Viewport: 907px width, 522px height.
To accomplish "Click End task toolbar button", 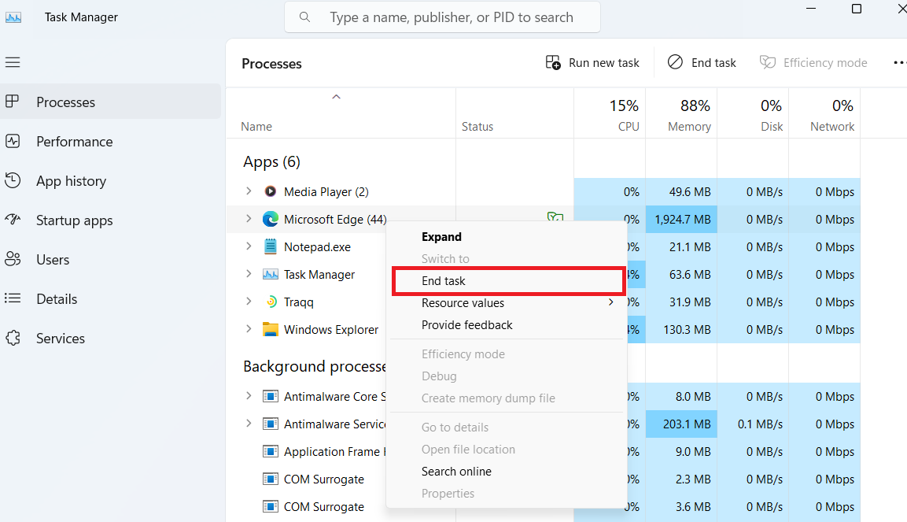I will click(702, 62).
